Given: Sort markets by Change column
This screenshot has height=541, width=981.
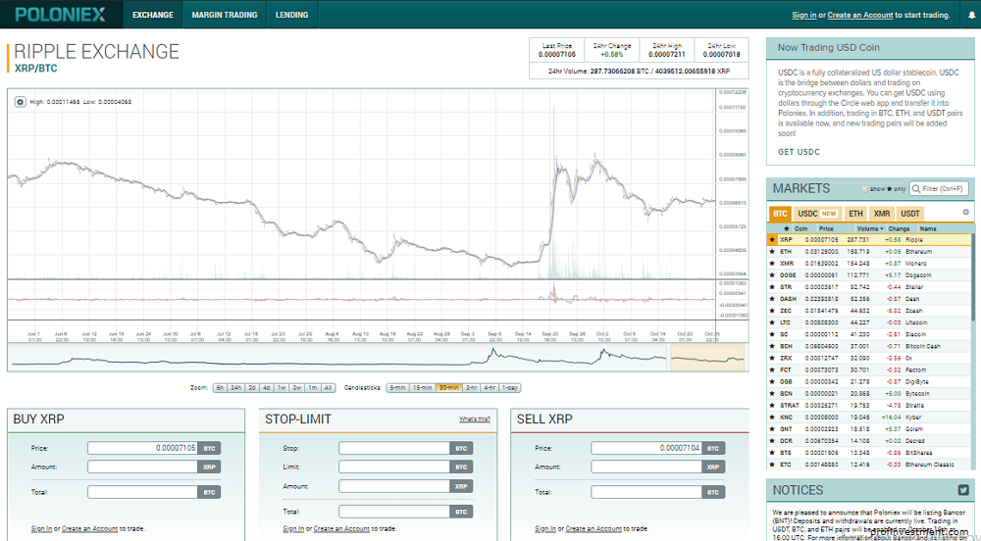Looking at the screenshot, I should coord(899,228).
